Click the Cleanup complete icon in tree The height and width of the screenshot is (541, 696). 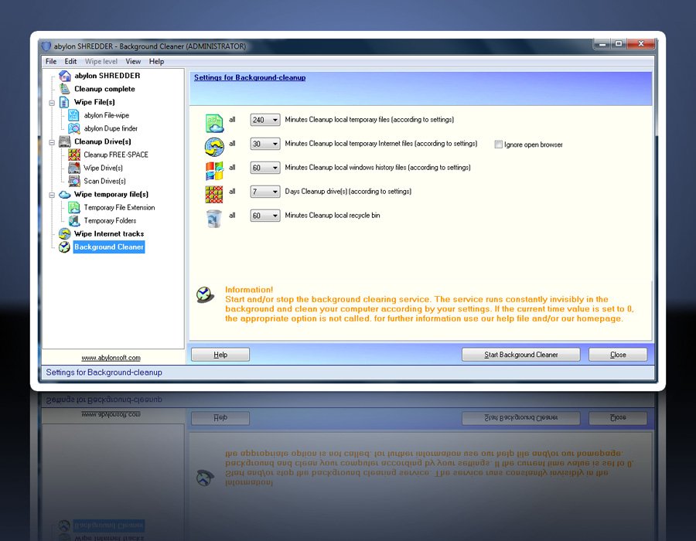click(x=65, y=89)
